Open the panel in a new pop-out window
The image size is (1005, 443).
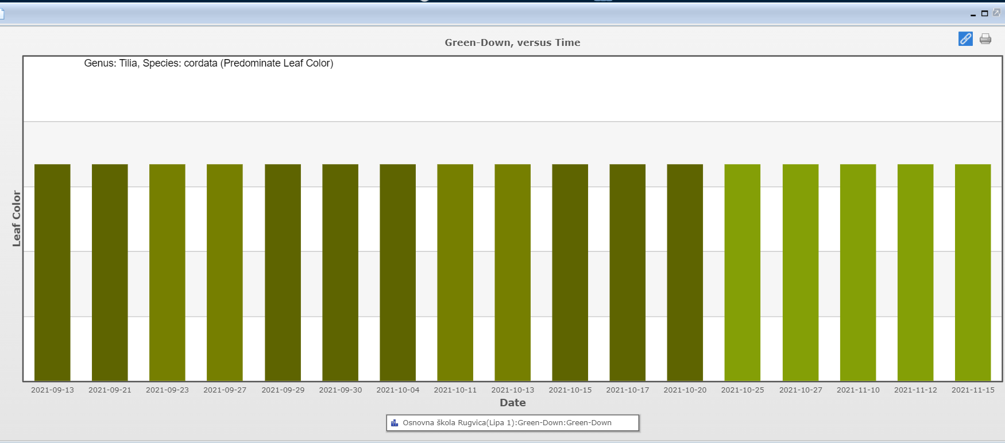pos(996,13)
